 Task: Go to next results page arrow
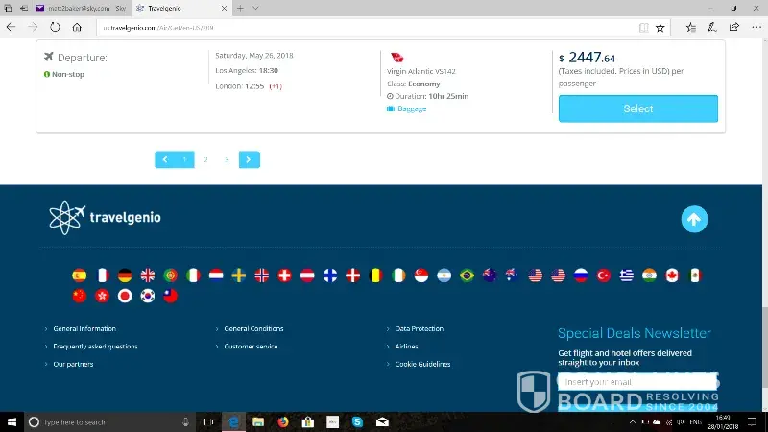pos(250,159)
